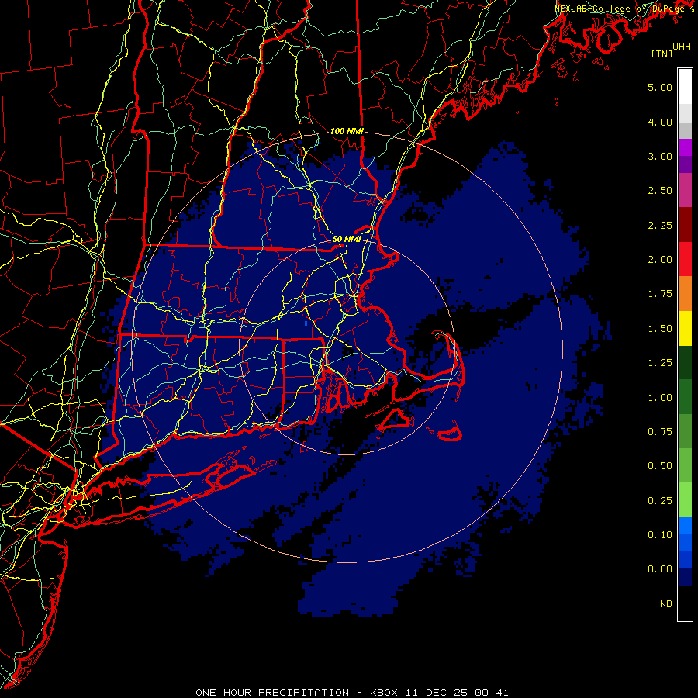This screenshot has width=698, height=698.
Task: Click the orange swatch beside 1.75
Action: click(685, 294)
